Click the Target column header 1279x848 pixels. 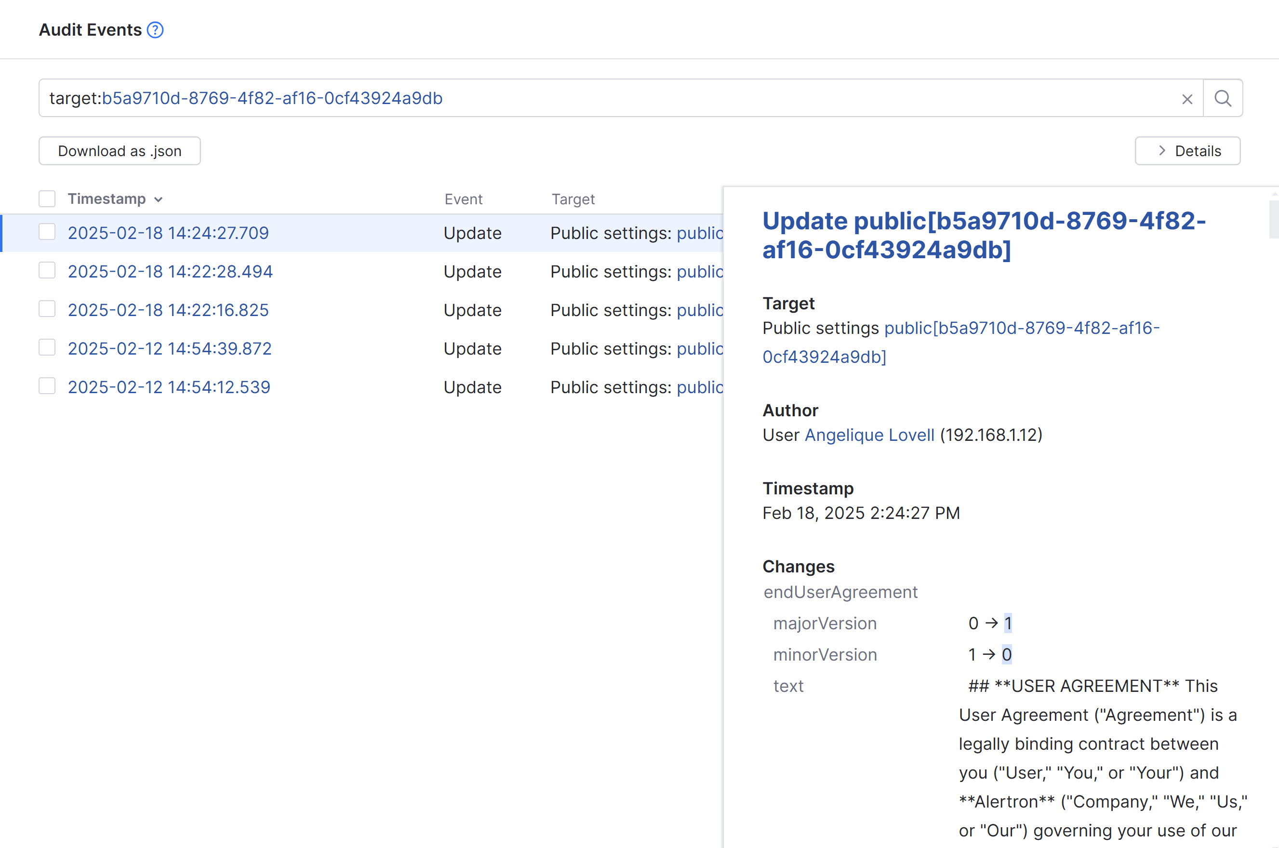click(x=573, y=199)
